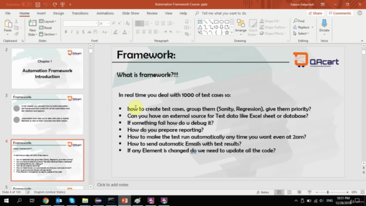This screenshot has width=366, height=206.
Task: Switch to the Slide Show tab
Action: (x=130, y=13)
